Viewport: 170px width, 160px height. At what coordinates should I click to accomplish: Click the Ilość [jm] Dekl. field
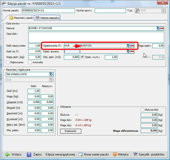(x=34, y=91)
